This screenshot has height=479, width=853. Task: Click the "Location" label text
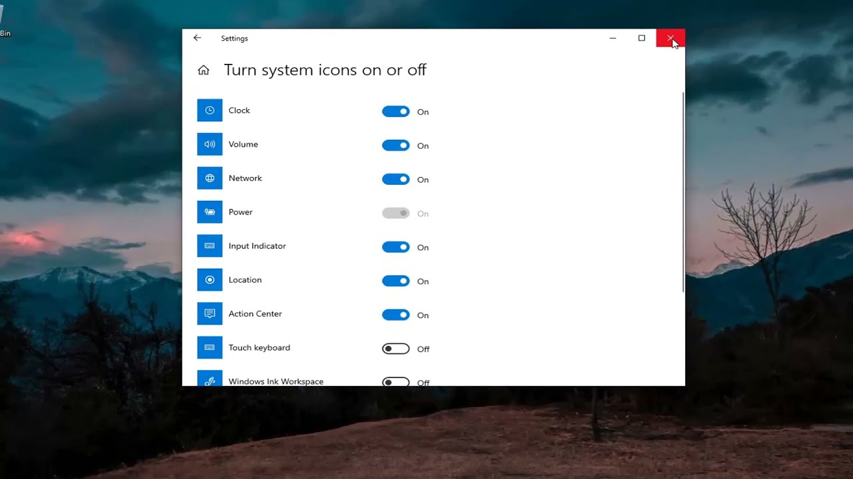pos(245,280)
